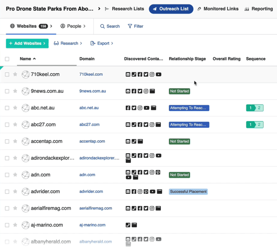Click the Not Started stage badge for accentap.com
The image size is (277, 250).
point(179,141)
